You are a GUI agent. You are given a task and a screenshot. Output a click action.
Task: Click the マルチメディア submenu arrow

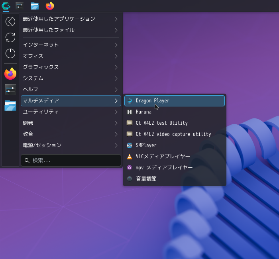tap(116, 101)
